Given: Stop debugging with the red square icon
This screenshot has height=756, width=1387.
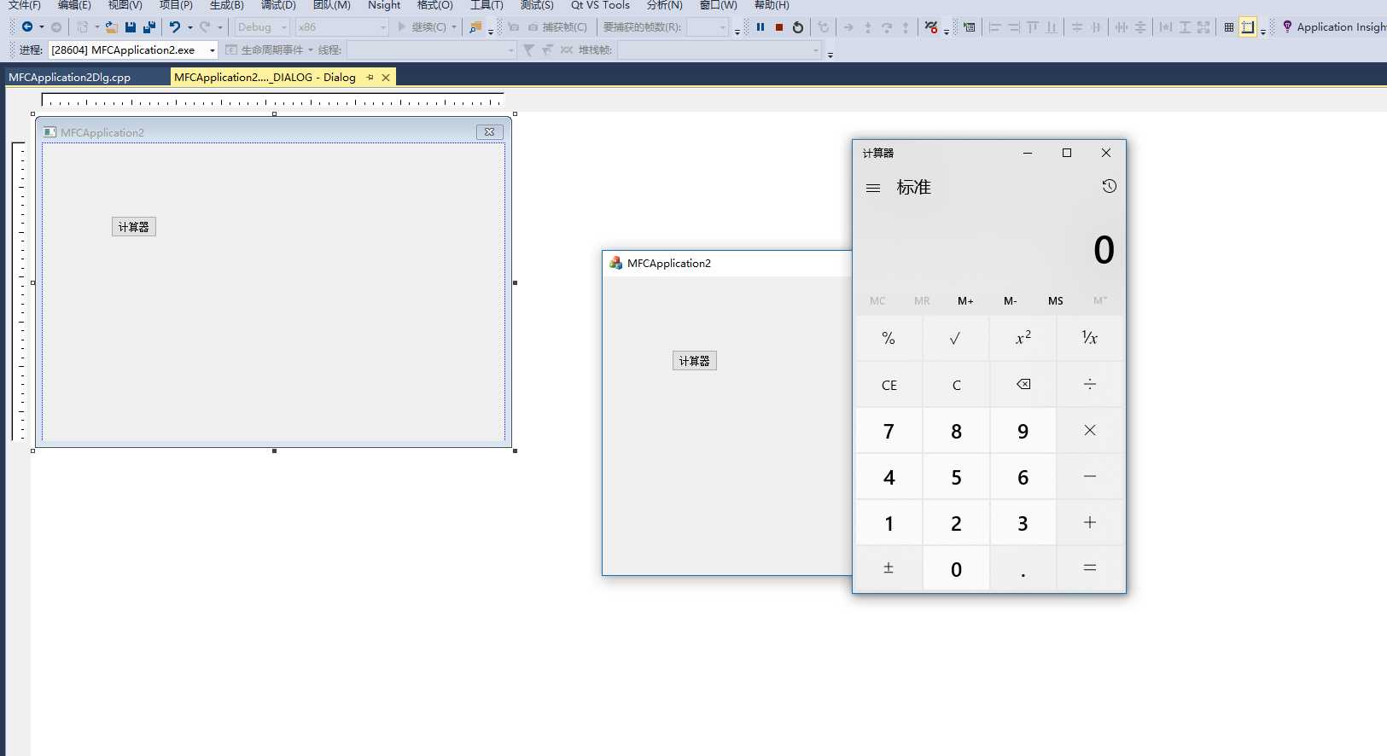Looking at the screenshot, I should tap(779, 27).
